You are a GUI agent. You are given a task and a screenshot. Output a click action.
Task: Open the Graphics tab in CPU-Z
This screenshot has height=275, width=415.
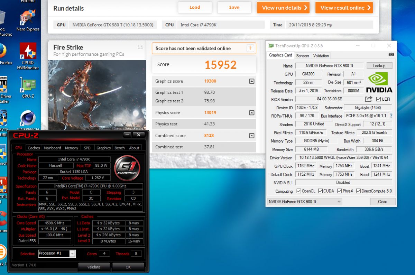tap(103, 148)
